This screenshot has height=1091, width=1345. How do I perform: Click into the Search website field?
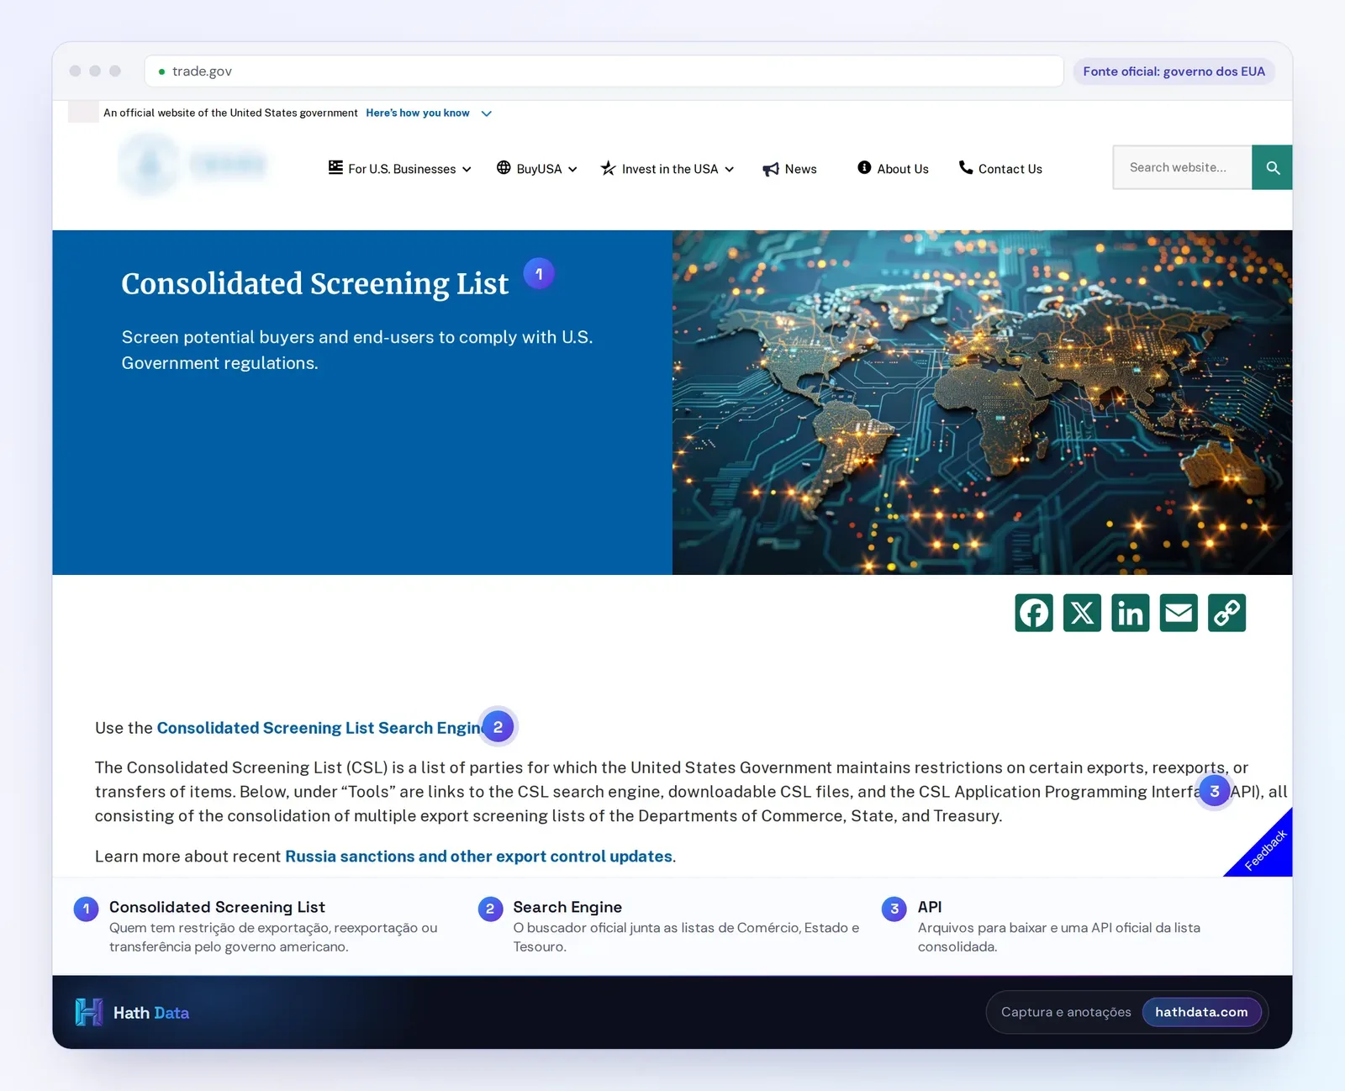[1182, 167]
